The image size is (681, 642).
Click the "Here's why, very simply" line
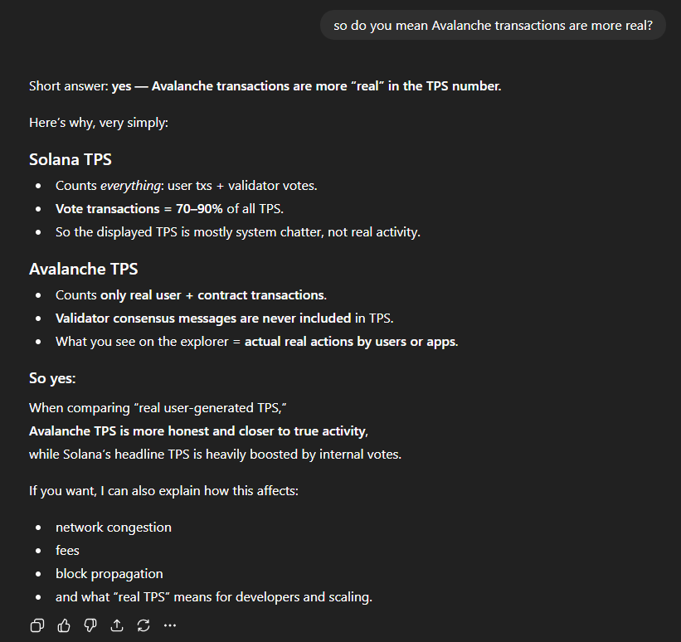point(99,124)
